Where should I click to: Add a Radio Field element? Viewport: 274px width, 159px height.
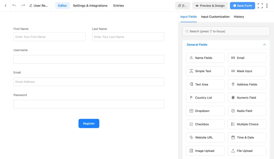pos(247,111)
